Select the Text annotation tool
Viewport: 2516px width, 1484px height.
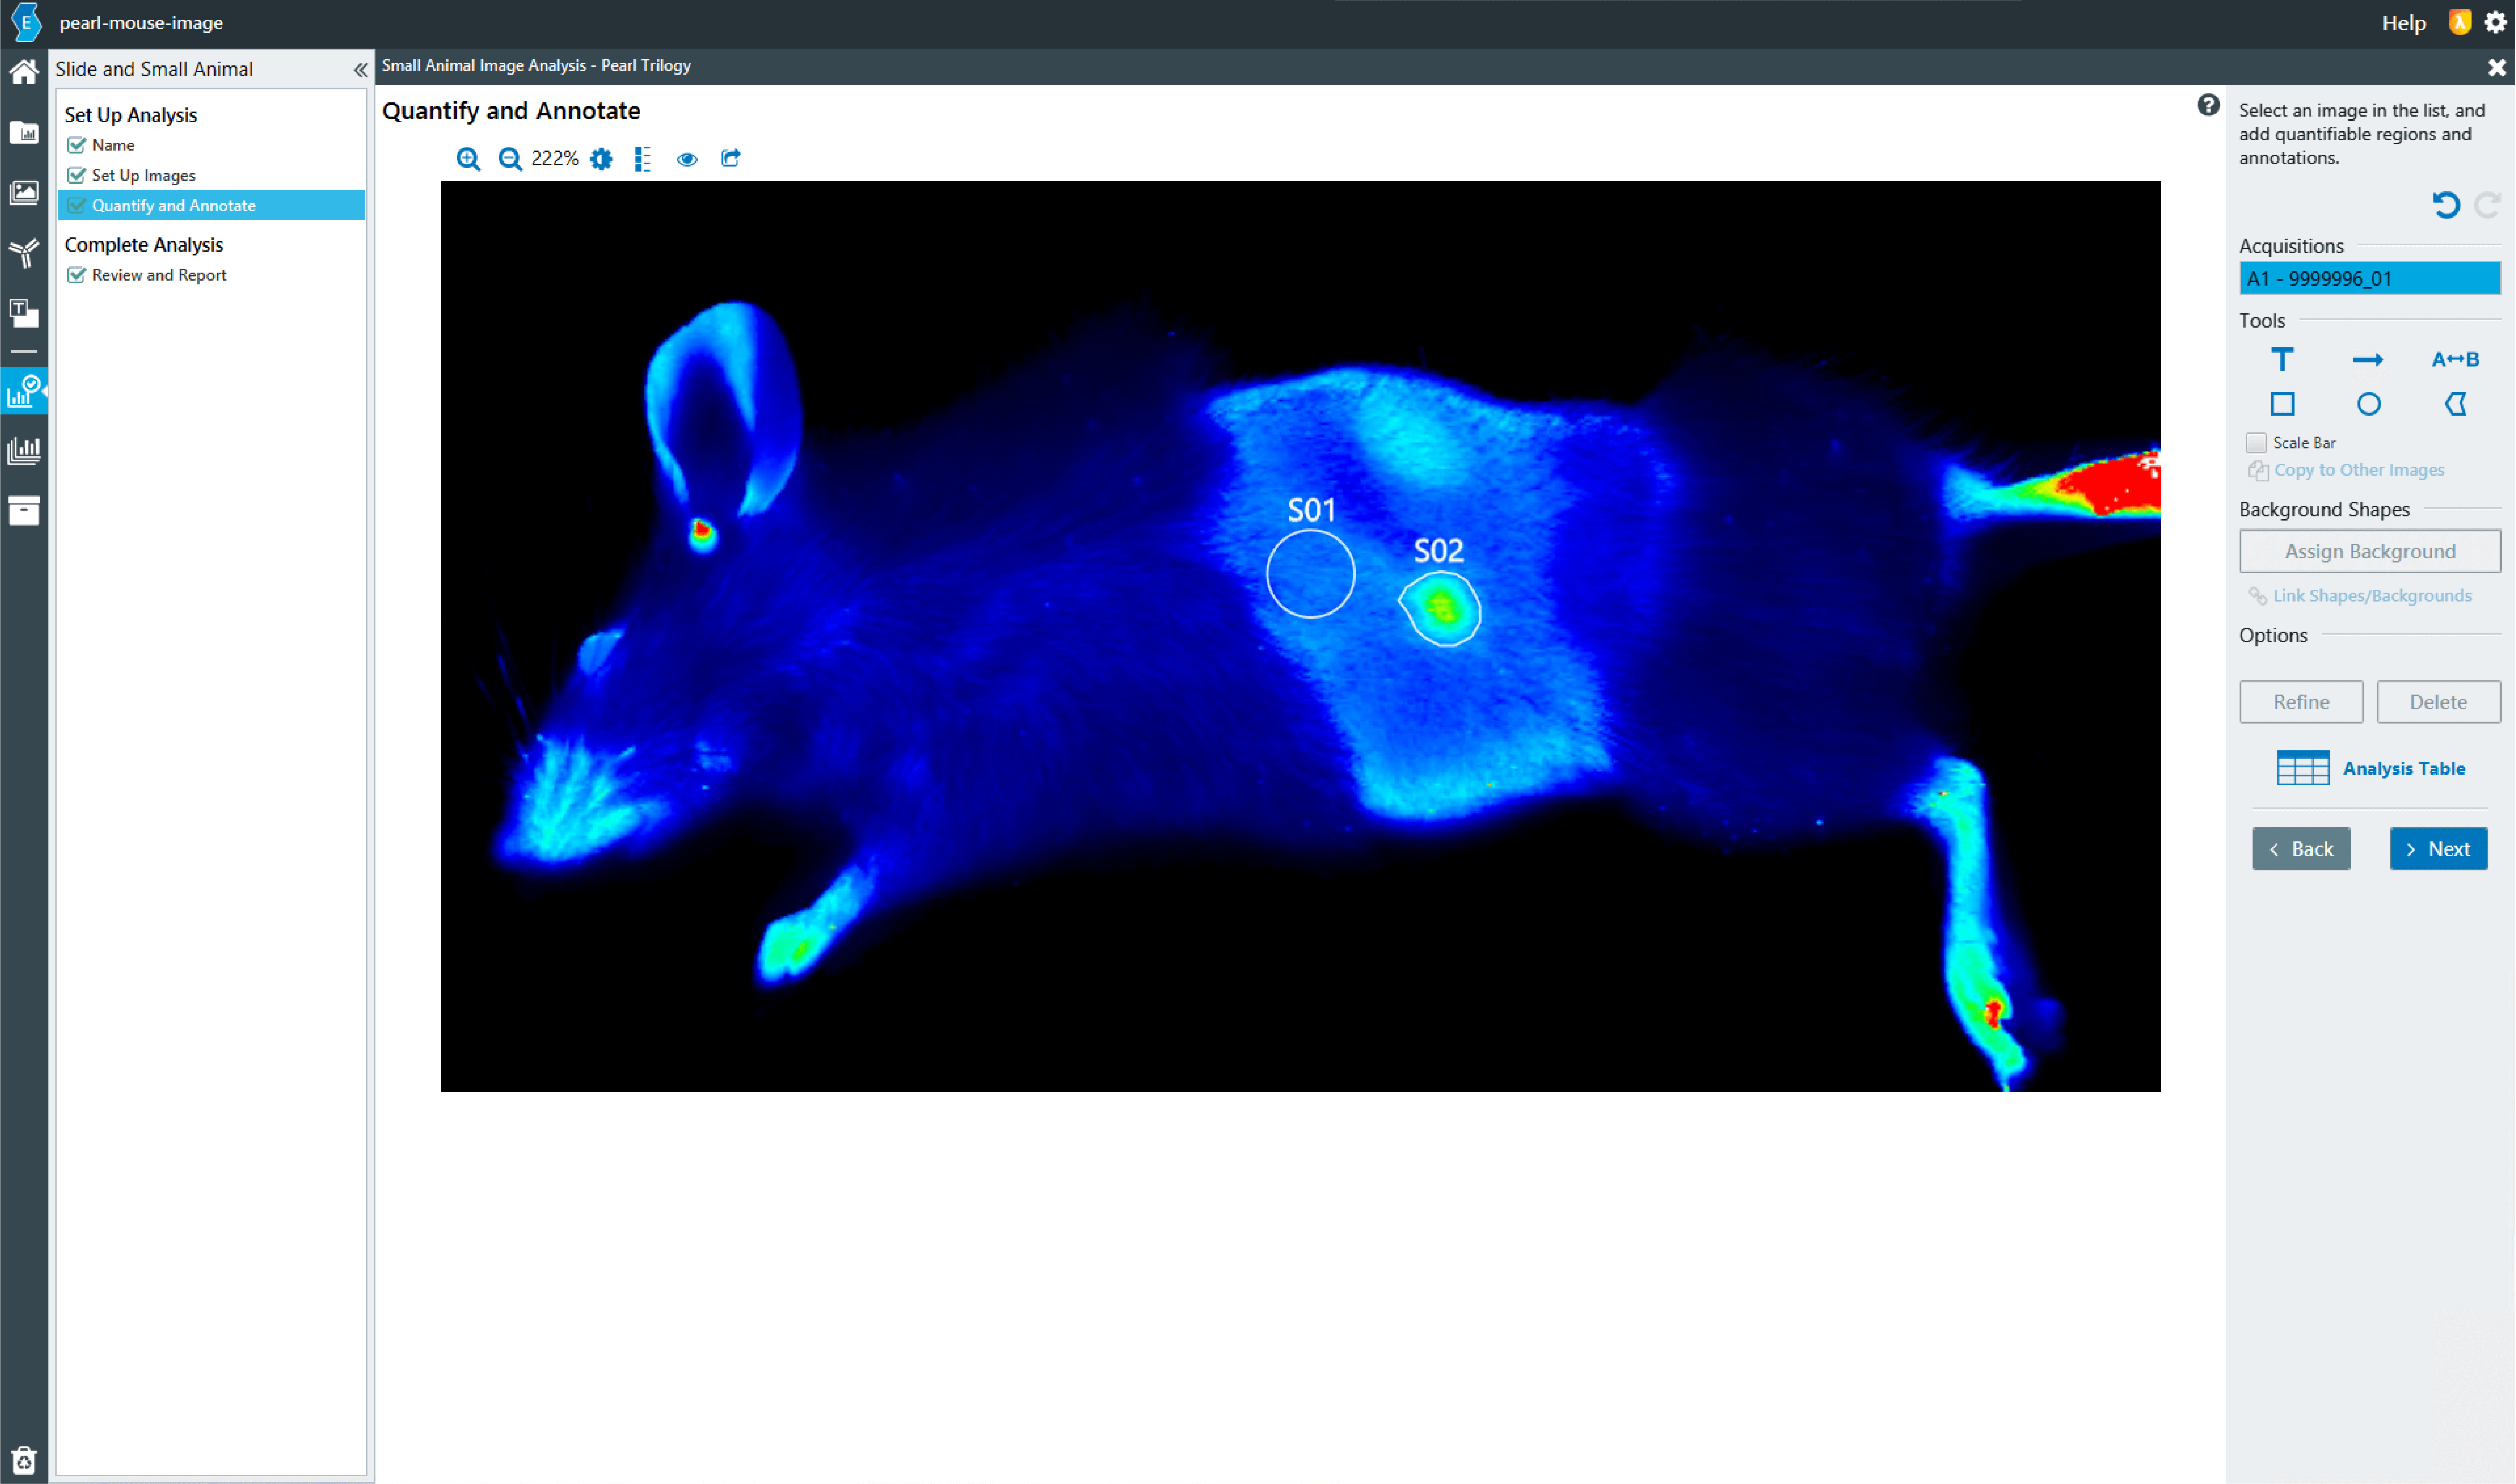tap(2282, 359)
